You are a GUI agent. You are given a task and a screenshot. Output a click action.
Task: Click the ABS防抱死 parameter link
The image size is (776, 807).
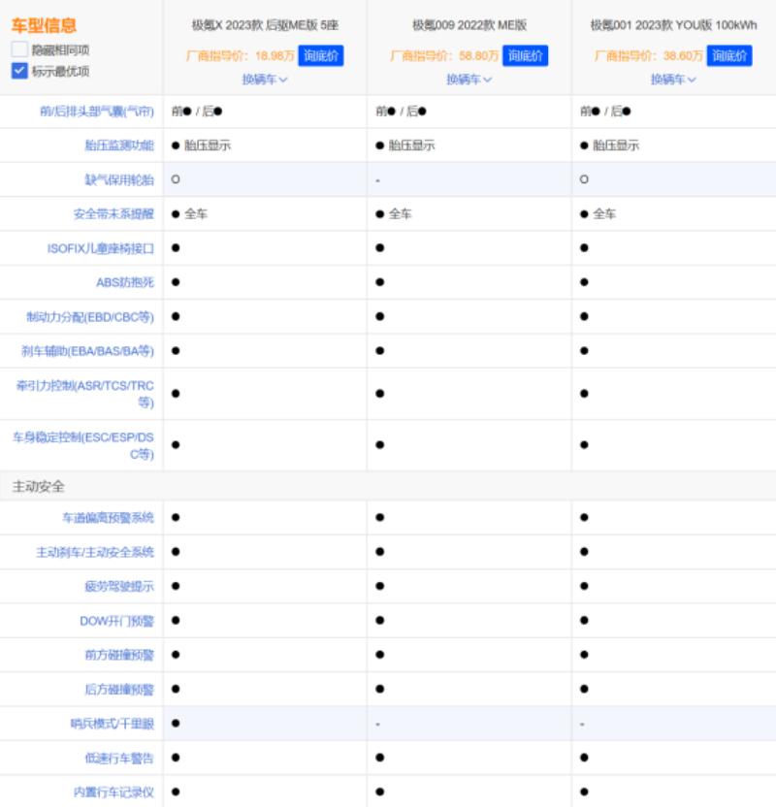coord(125,282)
